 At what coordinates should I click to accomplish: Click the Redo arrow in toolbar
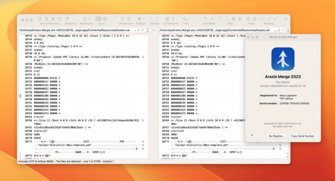[212, 19]
